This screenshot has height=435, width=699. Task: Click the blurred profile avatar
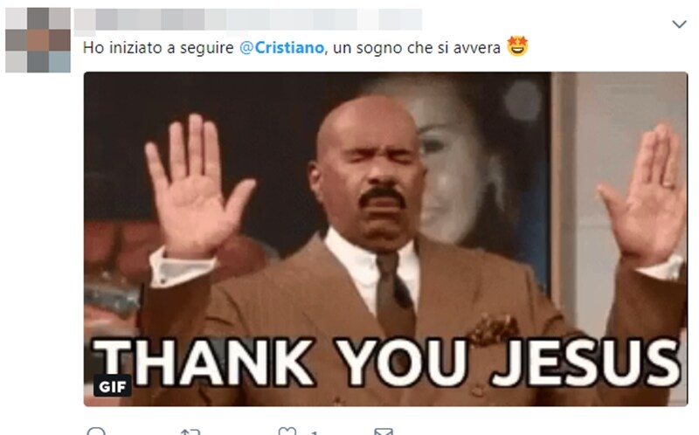pos(38,40)
